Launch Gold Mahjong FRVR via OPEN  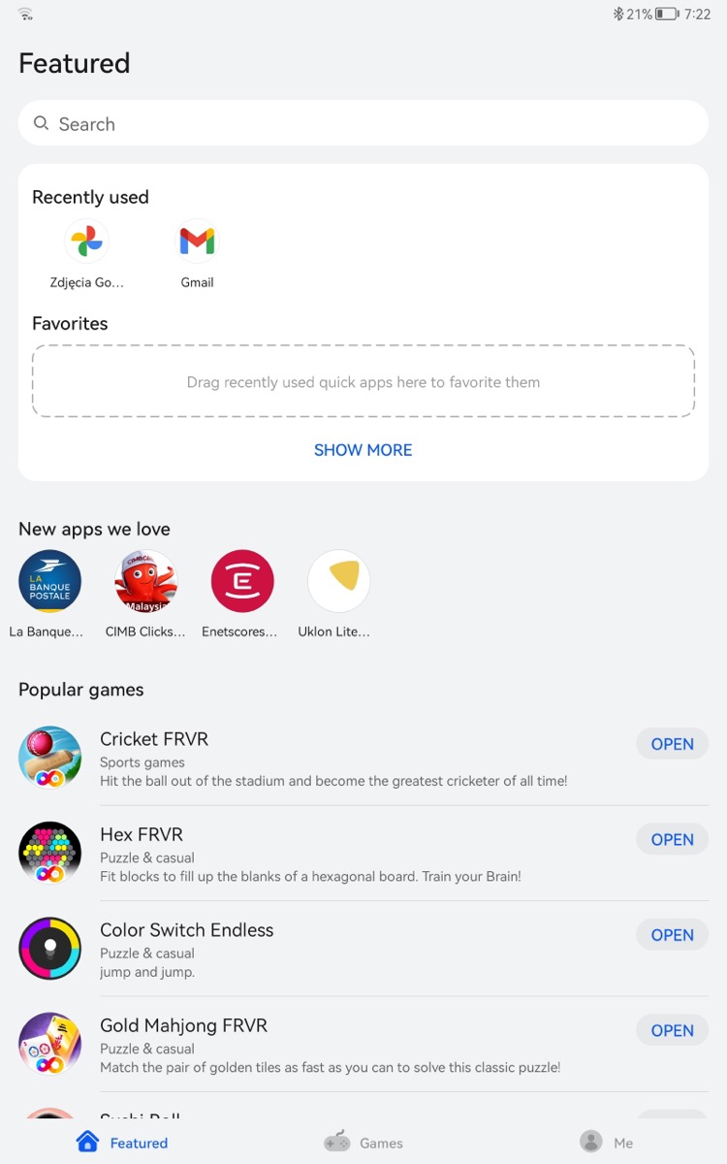click(672, 1030)
